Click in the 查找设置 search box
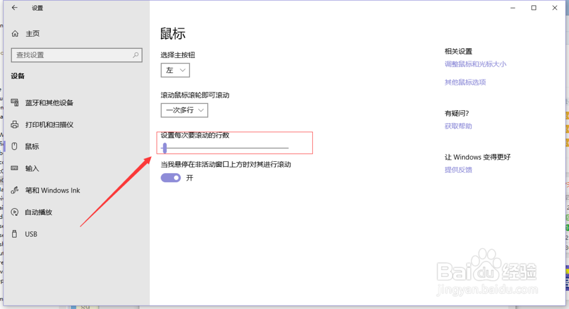The image size is (569, 309). 77,55
